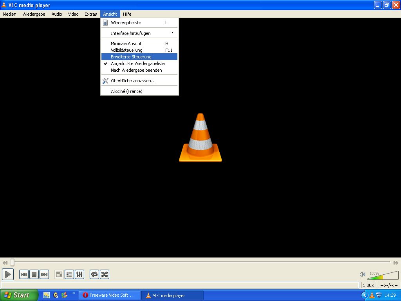Skip to the previous track
Screen dimensions: 401x301
click(x=24, y=274)
